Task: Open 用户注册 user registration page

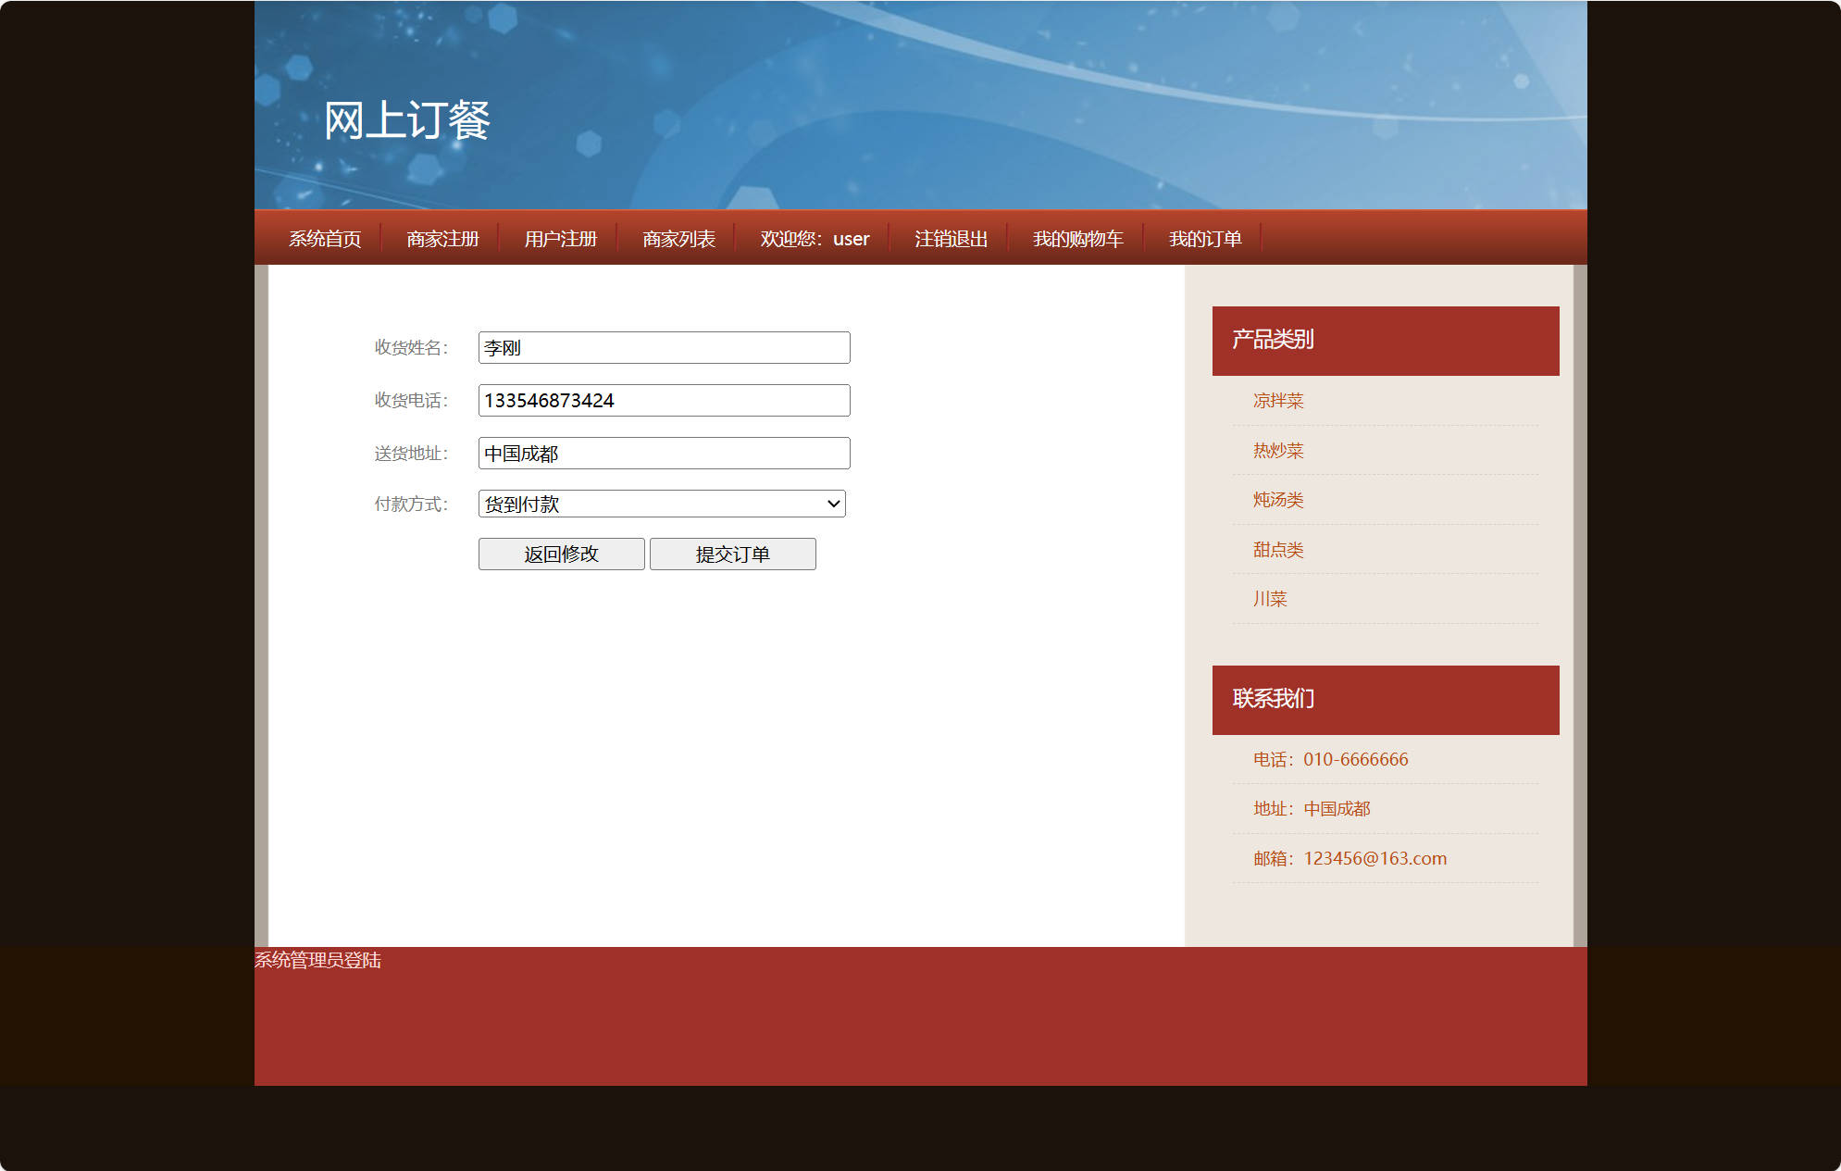Action: click(560, 238)
